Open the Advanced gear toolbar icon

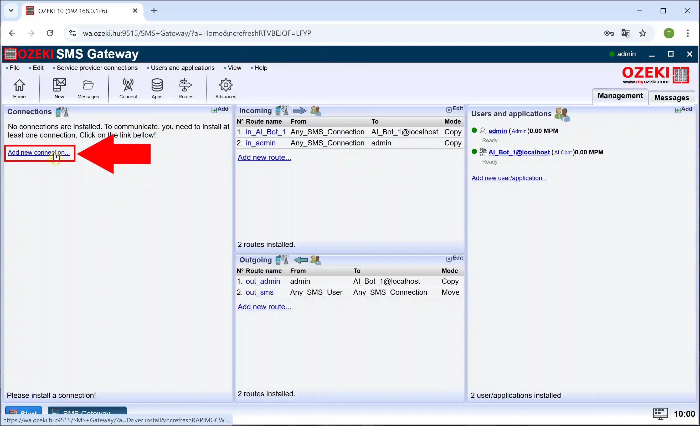pyautogui.click(x=226, y=88)
